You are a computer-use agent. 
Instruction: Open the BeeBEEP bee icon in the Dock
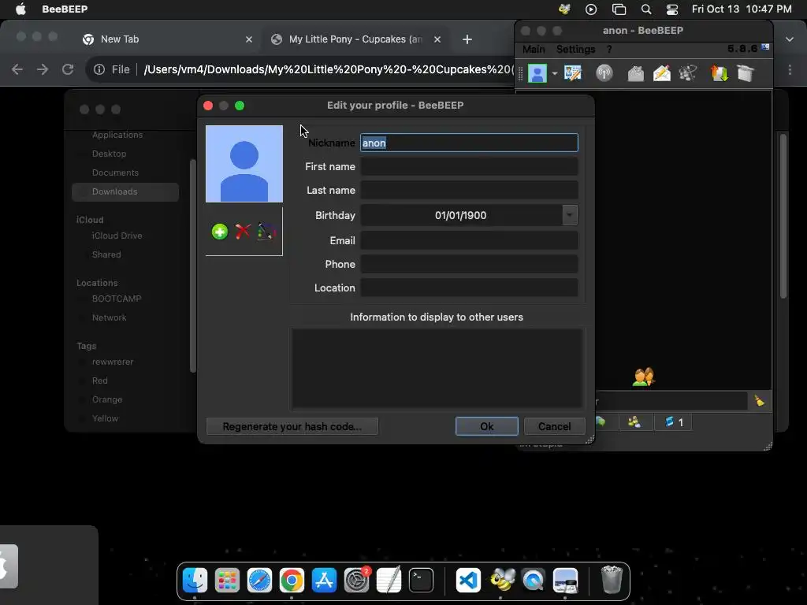(502, 581)
